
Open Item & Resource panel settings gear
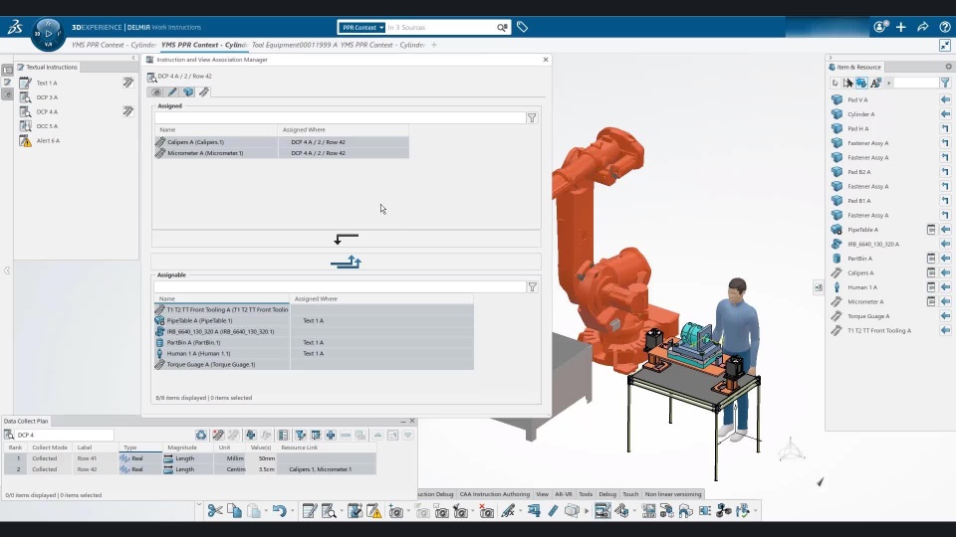tap(949, 67)
